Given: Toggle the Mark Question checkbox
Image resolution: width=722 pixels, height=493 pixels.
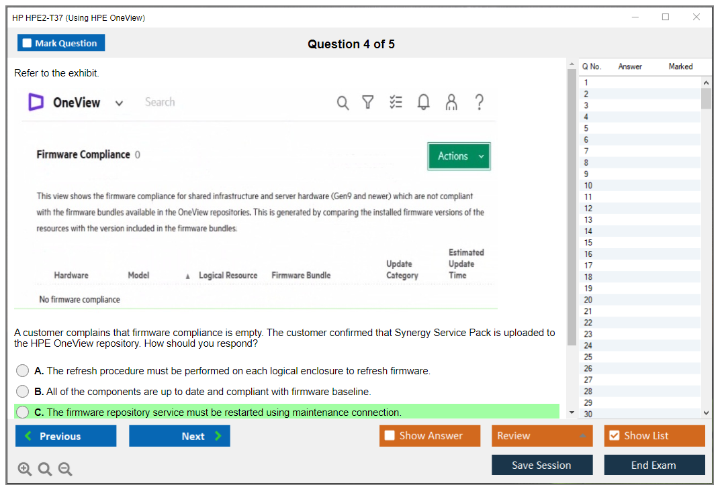Looking at the screenshot, I should click(28, 43).
